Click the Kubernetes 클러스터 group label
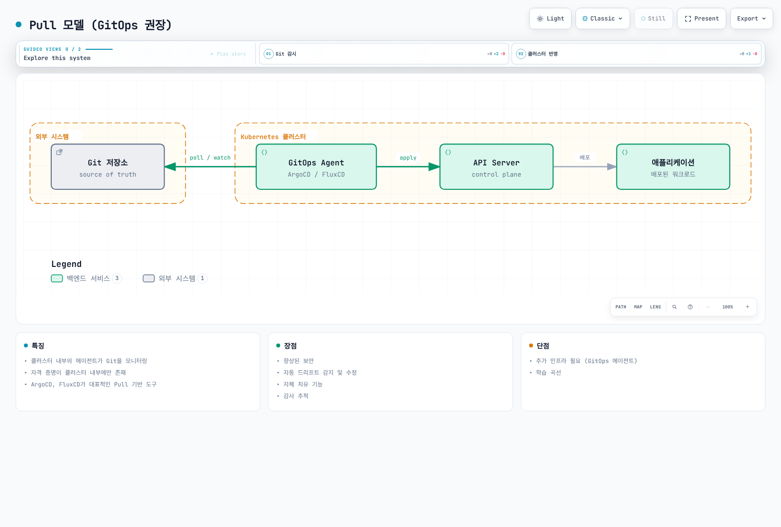This screenshot has width=781, height=527. point(273,137)
